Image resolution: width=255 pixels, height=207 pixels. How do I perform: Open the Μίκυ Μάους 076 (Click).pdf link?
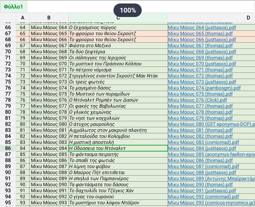point(197,100)
